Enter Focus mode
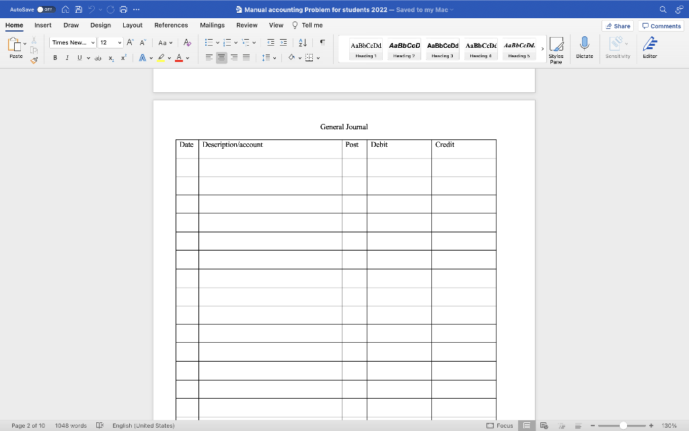The width and height of the screenshot is (689, 431). [500, 426]
